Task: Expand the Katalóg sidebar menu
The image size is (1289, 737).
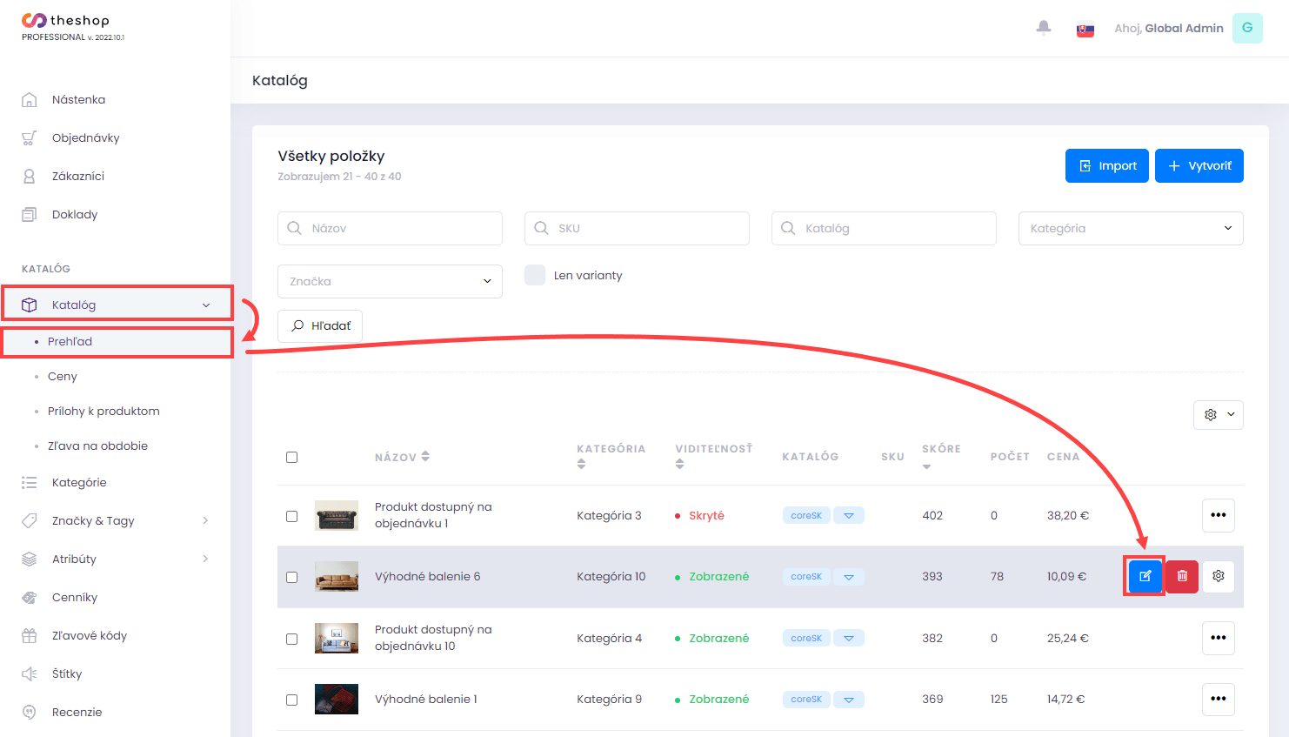Action: (x=117, y=305)
